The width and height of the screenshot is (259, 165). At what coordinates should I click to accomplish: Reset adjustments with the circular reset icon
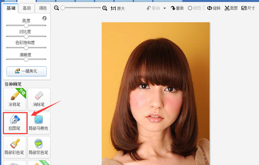(x=44, y=18)
